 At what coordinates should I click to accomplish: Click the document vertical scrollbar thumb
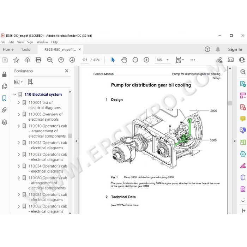(x=230, y=103)
